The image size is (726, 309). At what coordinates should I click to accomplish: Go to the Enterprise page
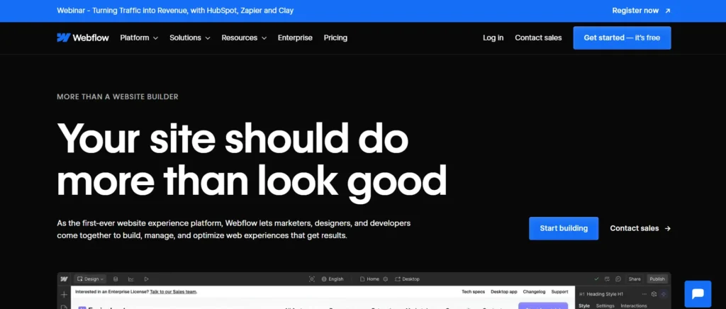[295, 38]
